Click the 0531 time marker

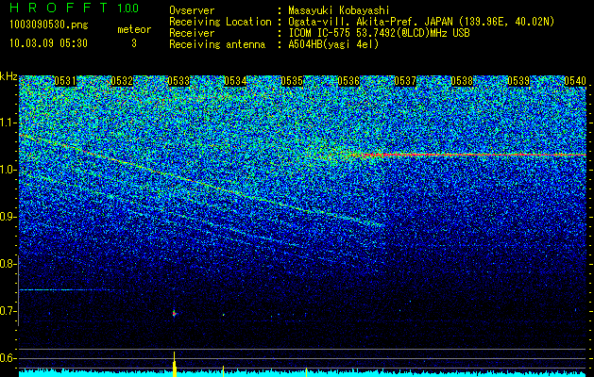tap(65, 81)
